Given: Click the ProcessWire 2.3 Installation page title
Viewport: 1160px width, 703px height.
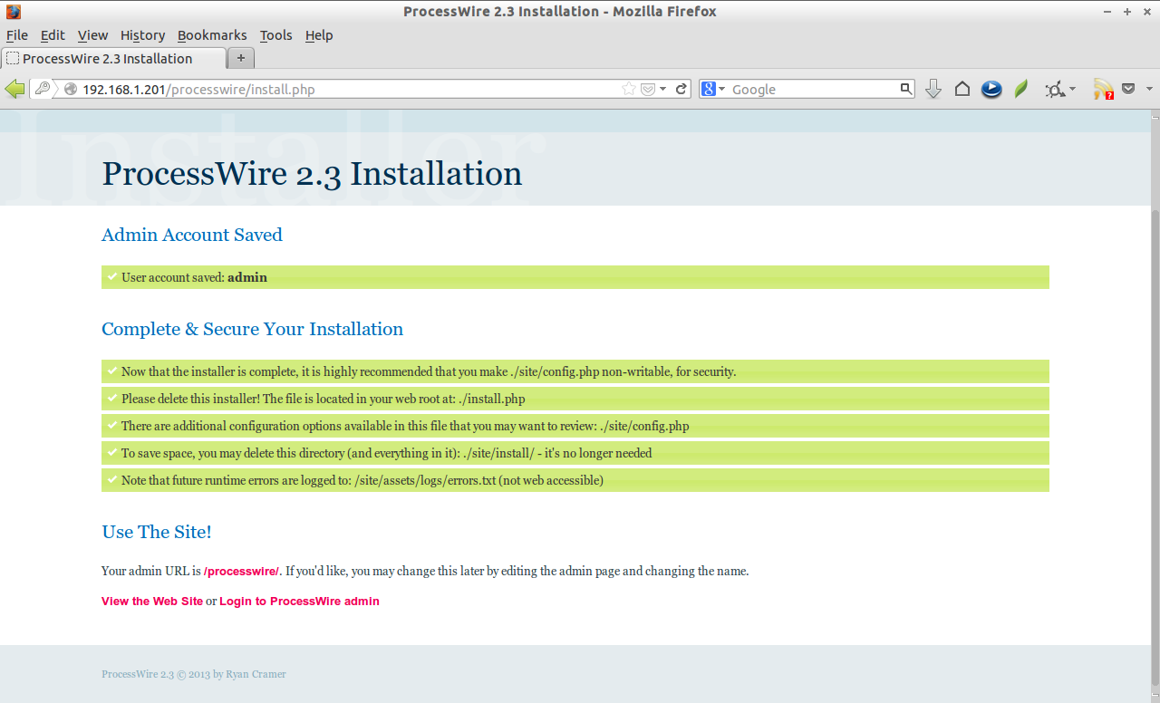Looking at the screenshot, I should (312, 173).
